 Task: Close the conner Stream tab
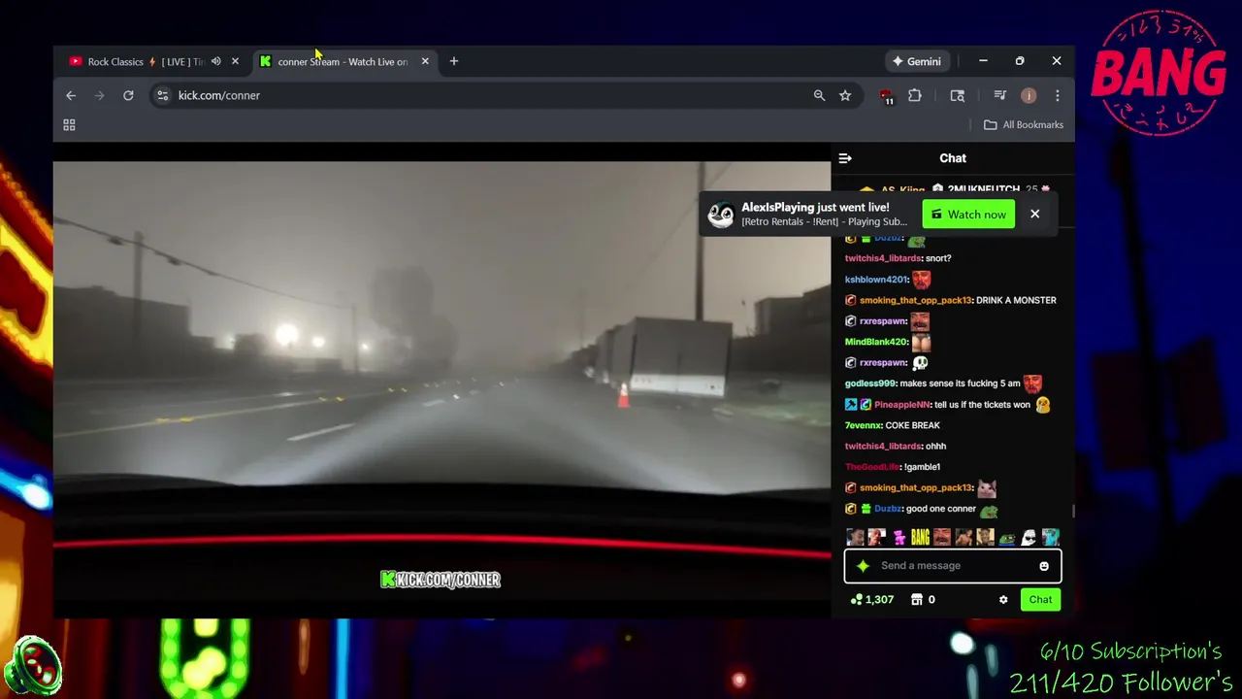[x=425, y=61]
